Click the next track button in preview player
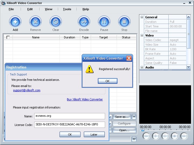194x145 pixels. (x=184, y=136)
